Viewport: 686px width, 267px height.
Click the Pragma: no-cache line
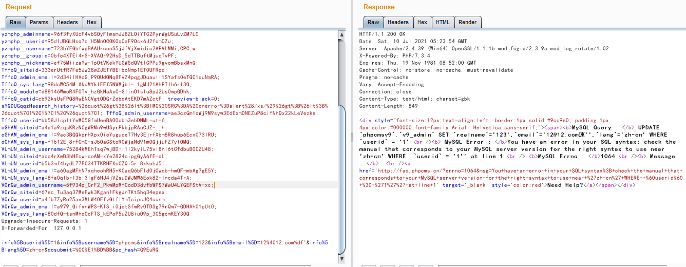tap(385, 77)
